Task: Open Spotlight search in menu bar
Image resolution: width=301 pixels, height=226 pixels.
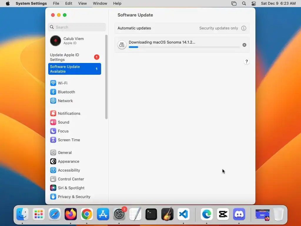Action: click(244, 4)
